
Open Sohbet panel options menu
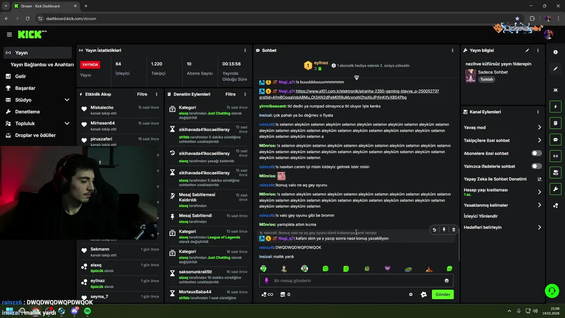click(x=452, y=50)
